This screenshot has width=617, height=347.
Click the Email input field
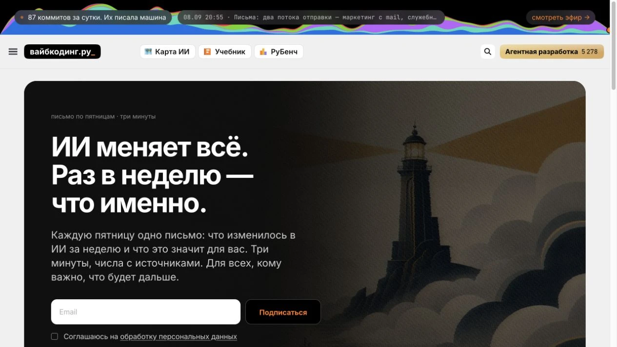click(146, 312)
